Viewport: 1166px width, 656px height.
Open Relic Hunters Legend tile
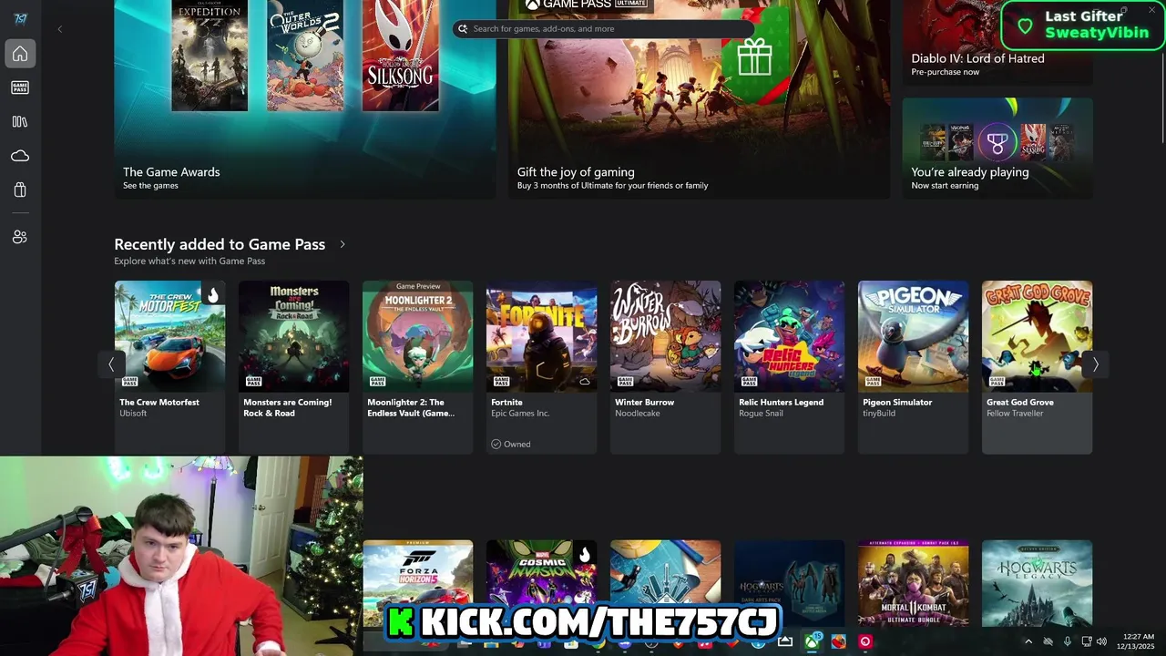point(789,366)
